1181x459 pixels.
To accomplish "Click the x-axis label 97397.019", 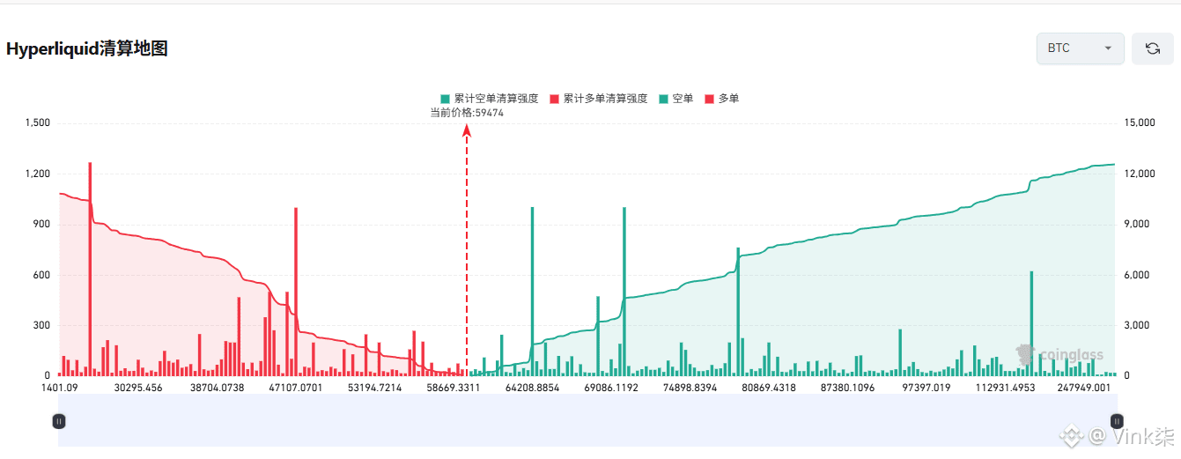I will coord(926,387).
